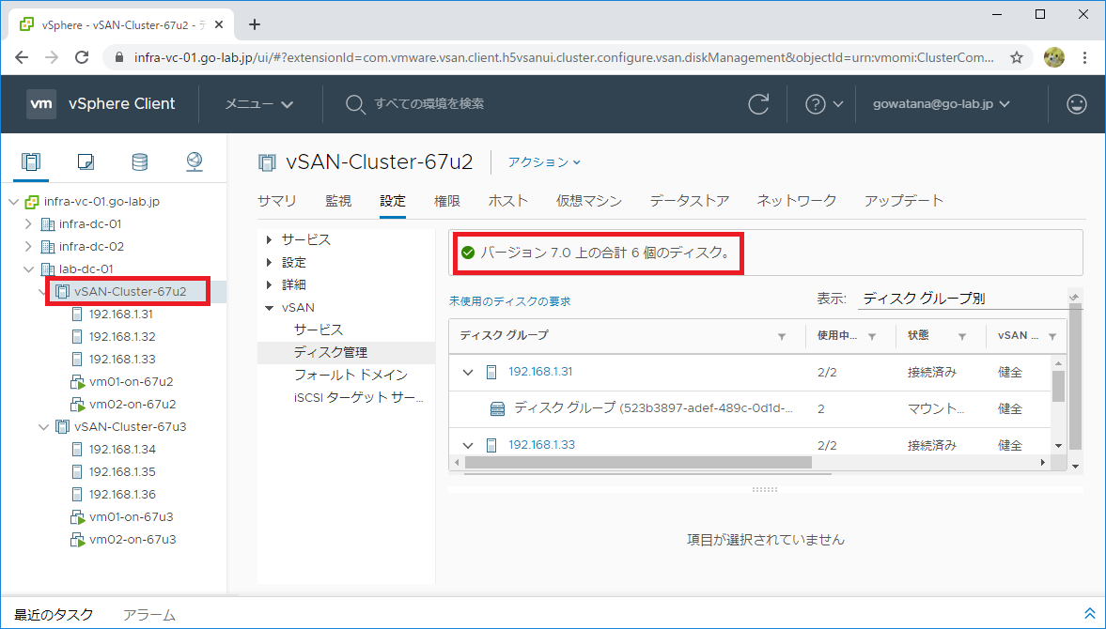Select vSAN サービス in sidebar
The image size is (1106, 629).
click(319, 330)
